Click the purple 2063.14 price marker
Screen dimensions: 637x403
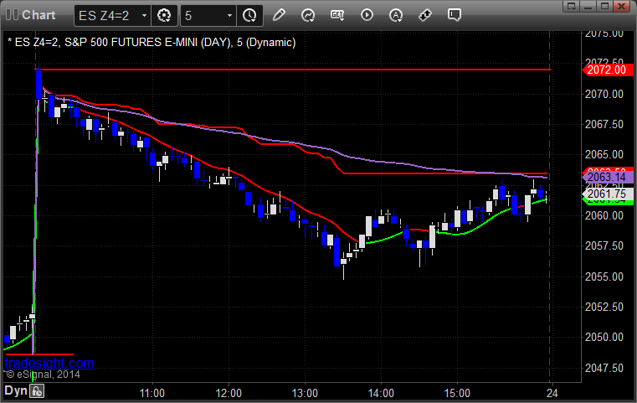click(x=608, y=178)
